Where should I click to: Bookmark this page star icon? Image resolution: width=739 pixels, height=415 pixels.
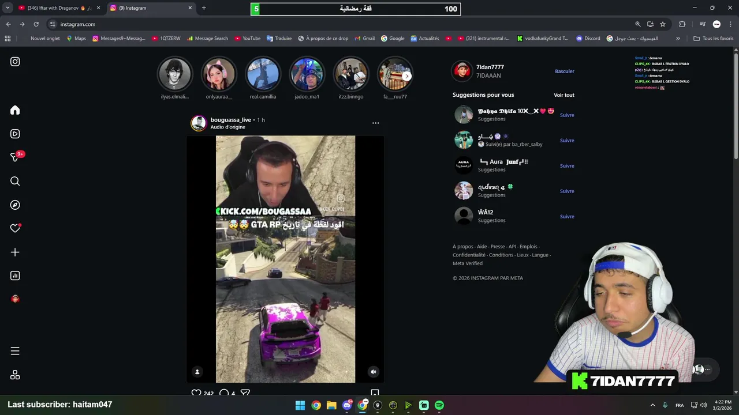click(663, 24)
